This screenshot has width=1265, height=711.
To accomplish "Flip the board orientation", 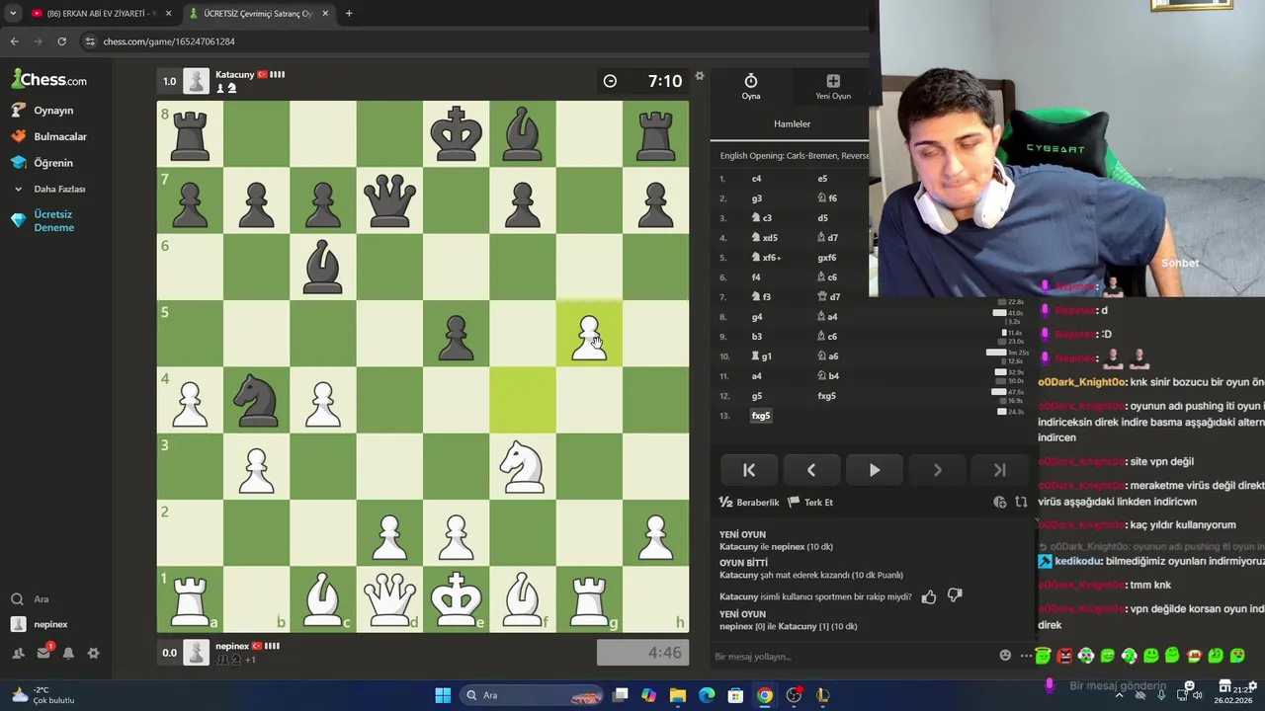I will pyautogui.click(x=1021, y=503).
